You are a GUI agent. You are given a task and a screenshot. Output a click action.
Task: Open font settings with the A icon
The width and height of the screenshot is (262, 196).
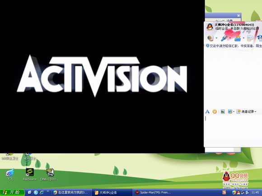coord(207,112)
